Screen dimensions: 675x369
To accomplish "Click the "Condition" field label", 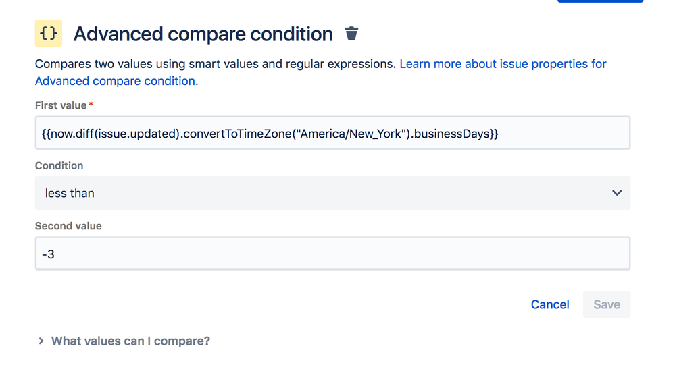I will coord(59,165).
